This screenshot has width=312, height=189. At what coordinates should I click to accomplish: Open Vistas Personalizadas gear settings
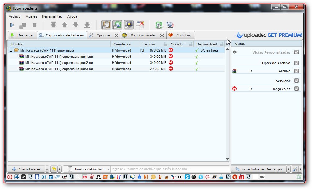[235, 52]
